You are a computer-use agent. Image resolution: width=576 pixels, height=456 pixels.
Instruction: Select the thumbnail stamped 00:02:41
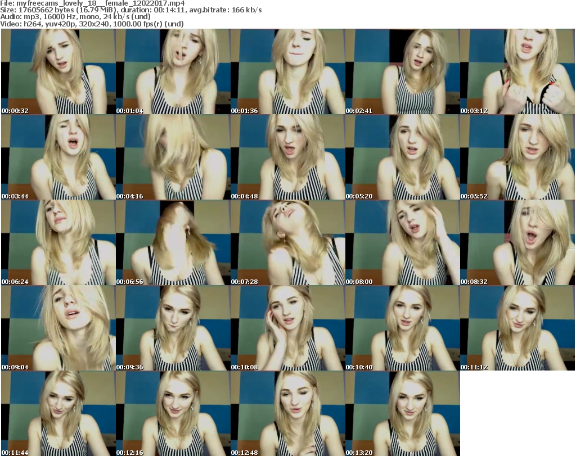[402, 71]
